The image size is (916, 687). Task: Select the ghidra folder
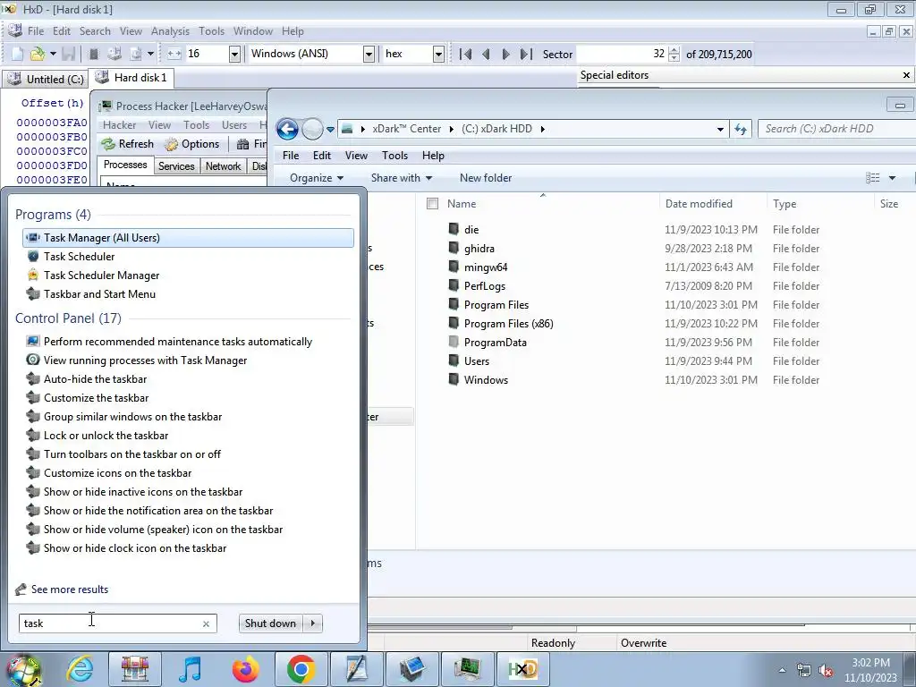point(479,249)
